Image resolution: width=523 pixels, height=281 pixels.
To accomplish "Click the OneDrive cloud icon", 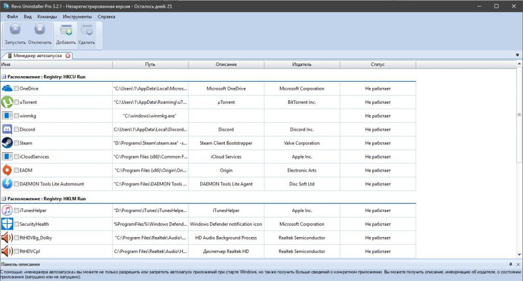I will [7, 88].
